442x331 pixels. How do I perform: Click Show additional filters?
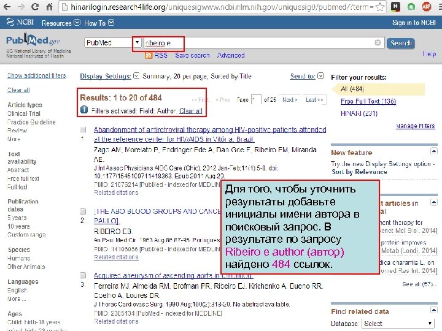tap(37, 75)
